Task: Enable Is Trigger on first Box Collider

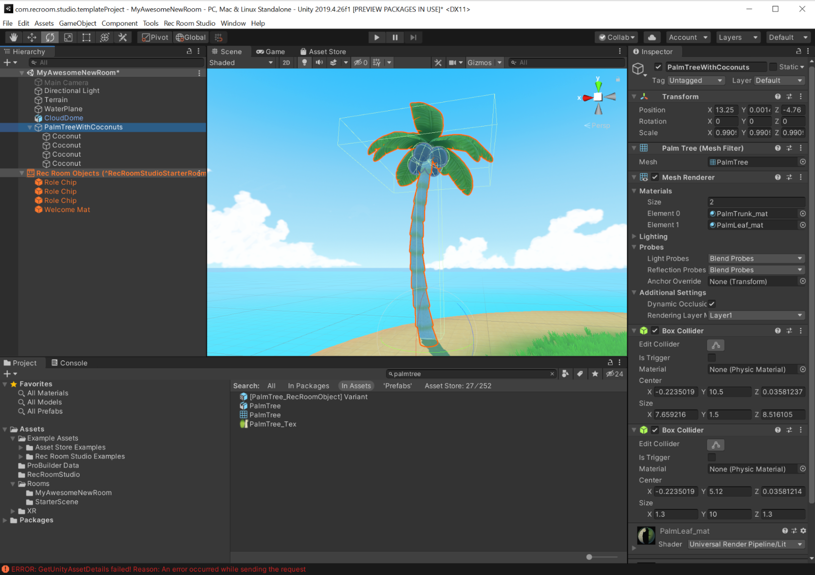Action: click(x=711, y=358)
